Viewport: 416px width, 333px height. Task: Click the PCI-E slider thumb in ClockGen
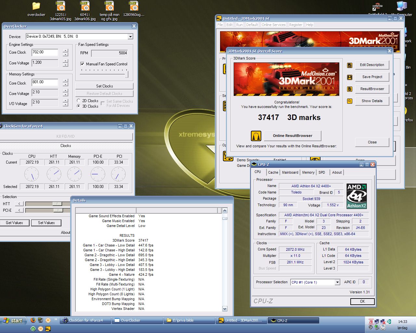pos(58,210)
